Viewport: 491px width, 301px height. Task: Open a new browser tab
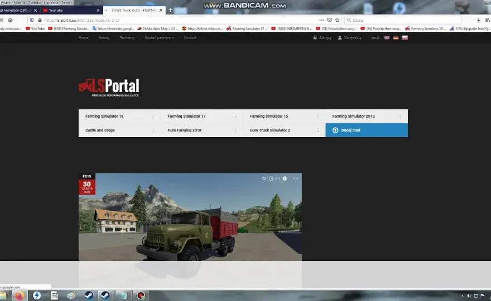[x=170, y=10]
